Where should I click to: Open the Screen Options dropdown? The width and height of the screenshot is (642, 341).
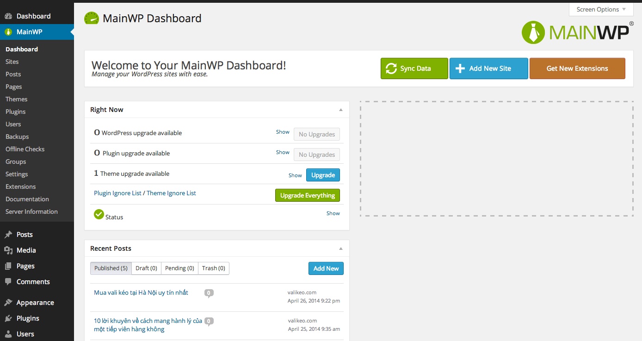pyautogui.click(x=601, y=9)
